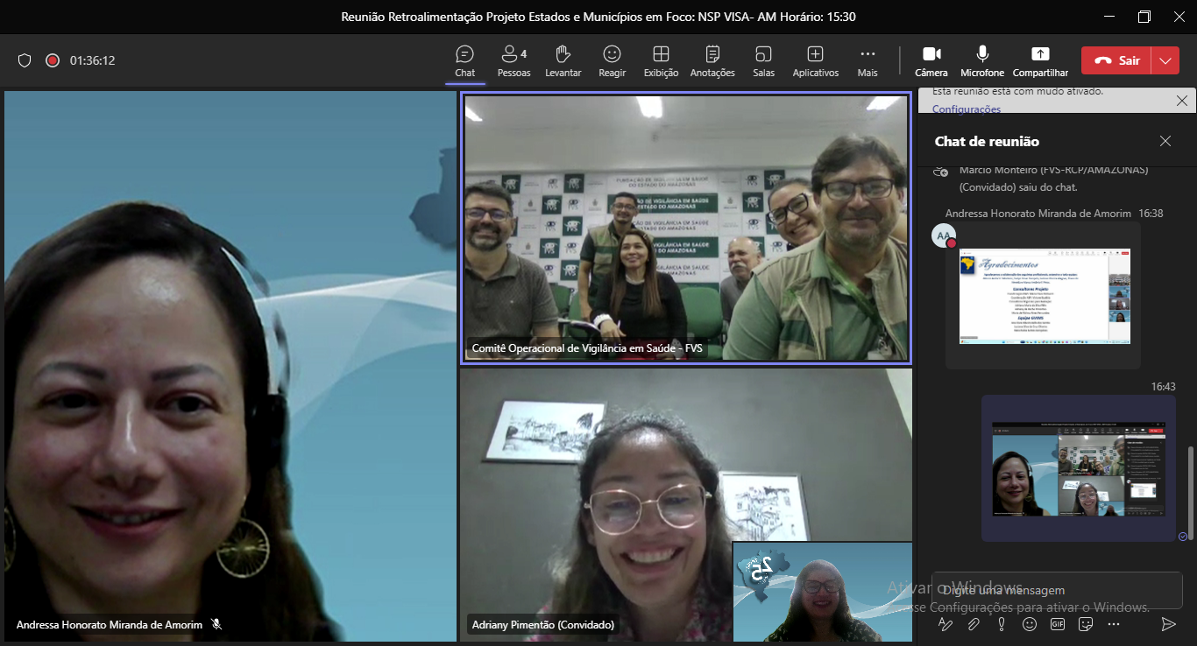This screenshot has height=646, width=1197.
Task: Mute or unmute the Microfone
Action: click(982, 60)
